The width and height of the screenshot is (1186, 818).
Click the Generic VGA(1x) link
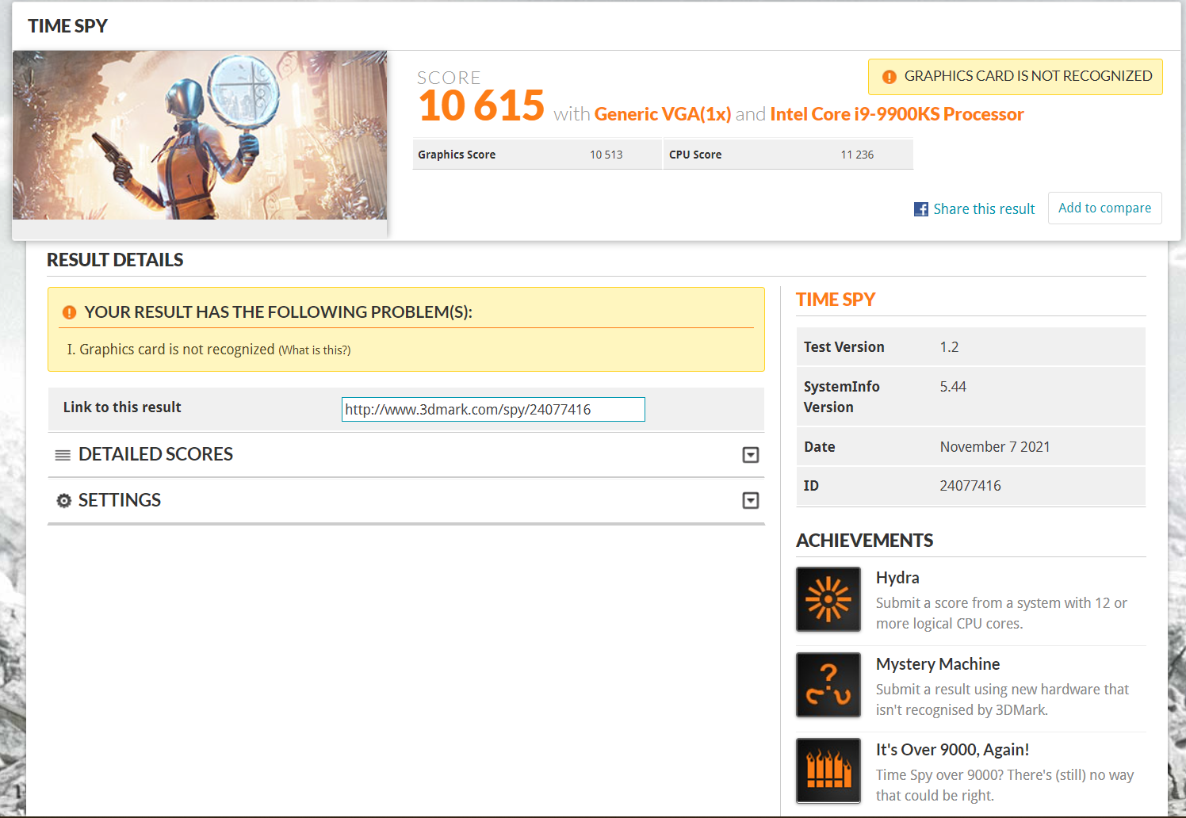click(663, 114)
